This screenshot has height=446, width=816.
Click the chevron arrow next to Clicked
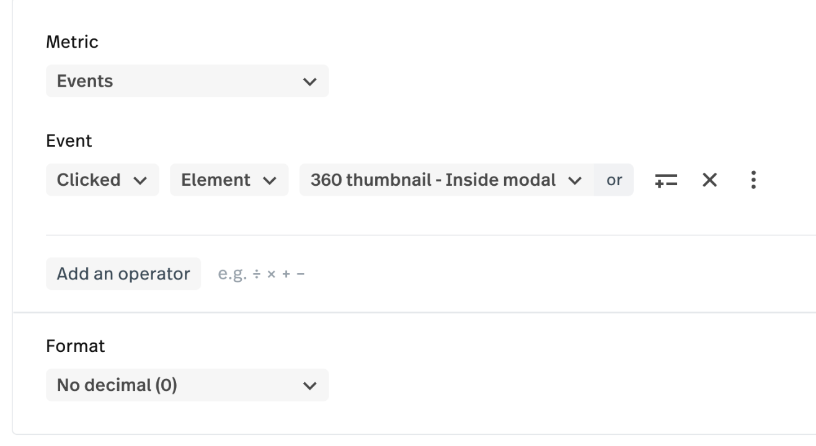tap(141, 180)
